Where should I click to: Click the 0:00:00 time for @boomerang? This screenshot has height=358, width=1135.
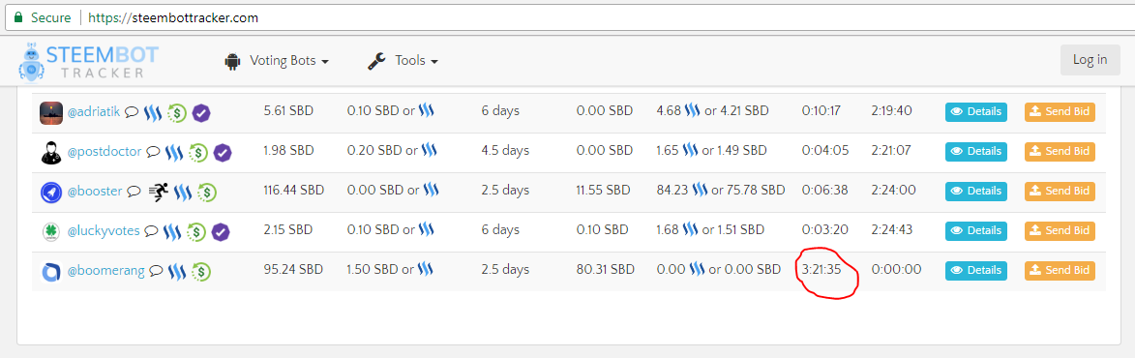click(x=896, y=270)
